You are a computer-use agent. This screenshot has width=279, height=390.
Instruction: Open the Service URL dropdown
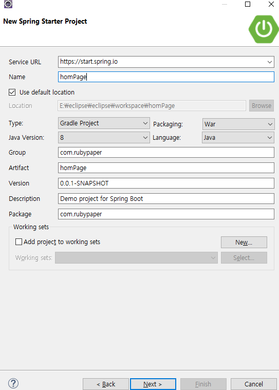[x=270, y=62]
